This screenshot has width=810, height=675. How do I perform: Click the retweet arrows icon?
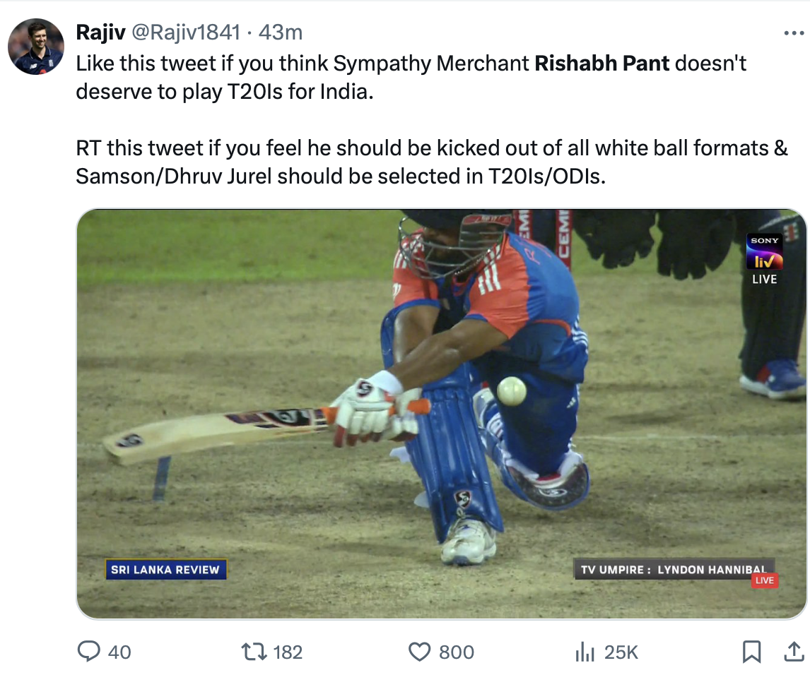[254, 651]
